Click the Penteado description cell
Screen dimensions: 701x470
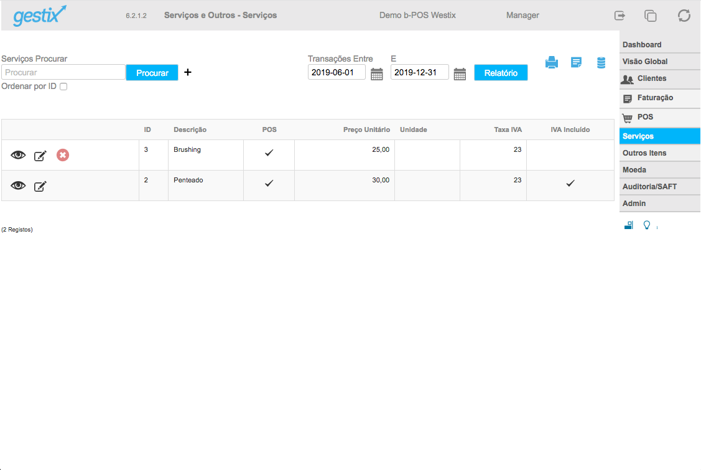[206, 186]
